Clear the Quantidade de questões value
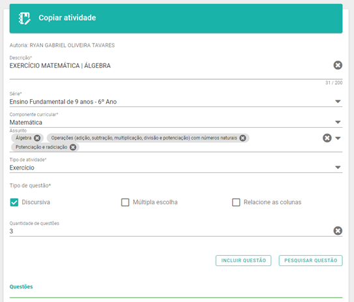 (338, 231)
